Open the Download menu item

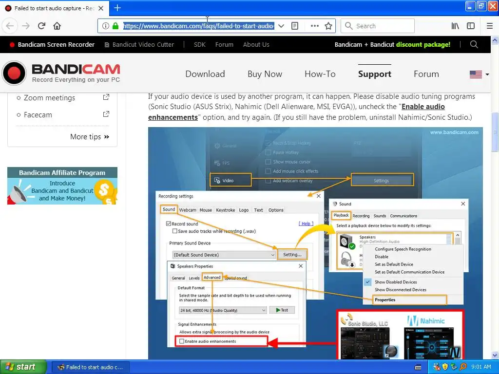click(205, 74)
